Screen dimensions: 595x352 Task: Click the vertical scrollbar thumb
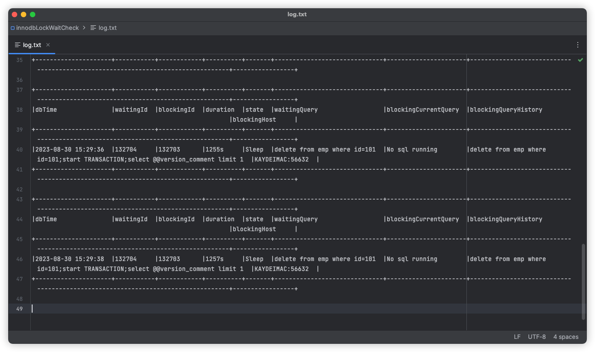(x=583, y=281)
